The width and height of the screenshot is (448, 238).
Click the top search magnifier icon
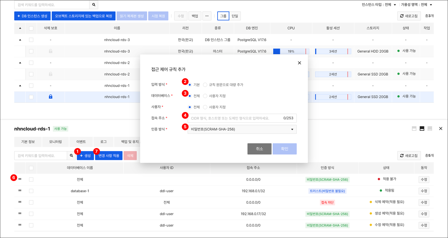(94, 5)
